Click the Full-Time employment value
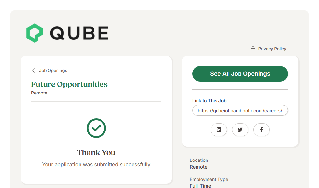The width and height of the screenshot is (319, 188). 200,186
